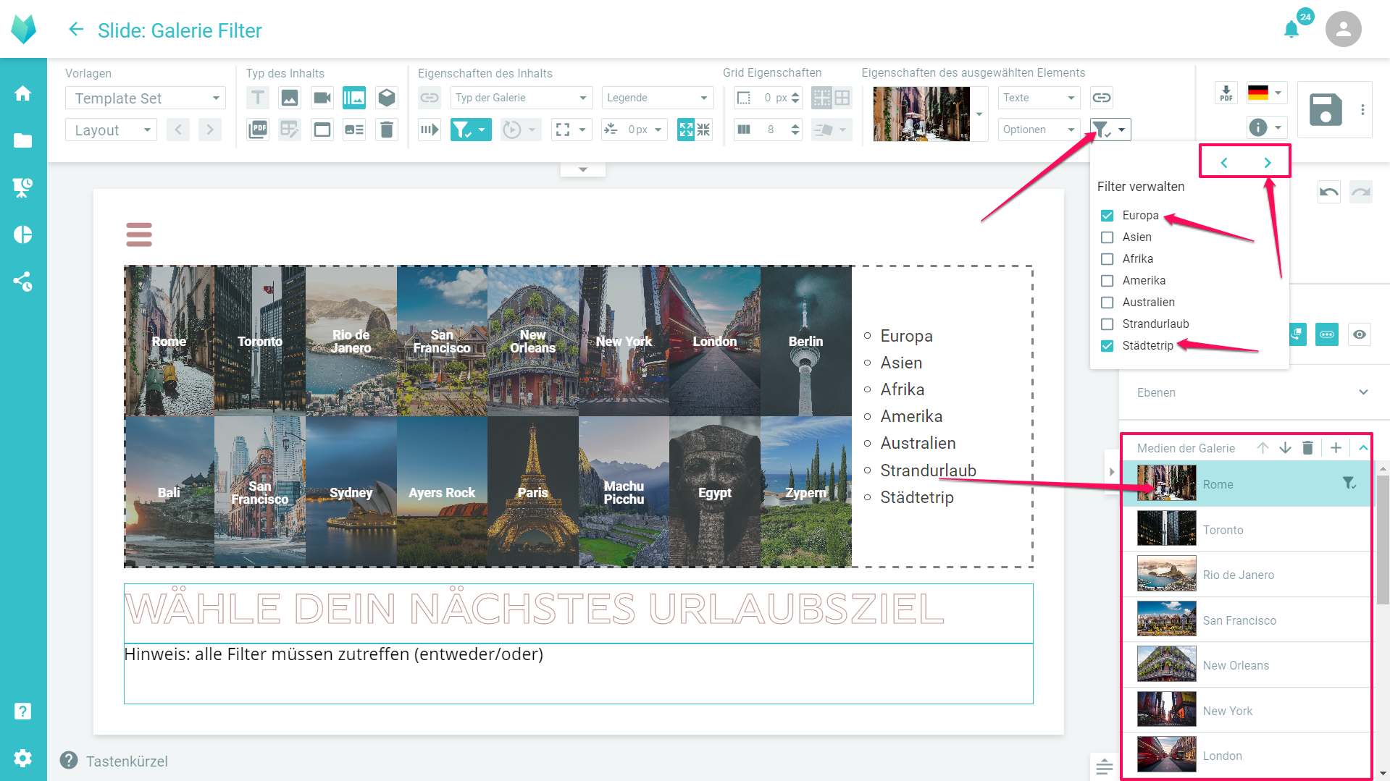Move gallery media down arrow icon
Image resolution: width=1390 pixels, height=781 pixels.
1286,448
